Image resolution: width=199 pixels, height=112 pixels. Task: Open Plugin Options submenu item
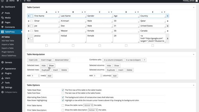click(8, 52)
